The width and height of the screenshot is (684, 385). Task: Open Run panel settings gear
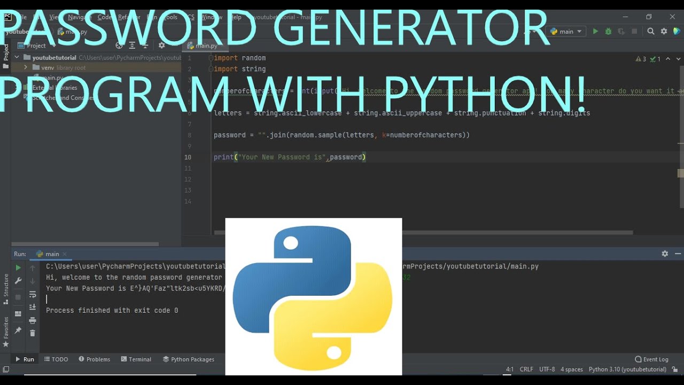coord(665,254)
